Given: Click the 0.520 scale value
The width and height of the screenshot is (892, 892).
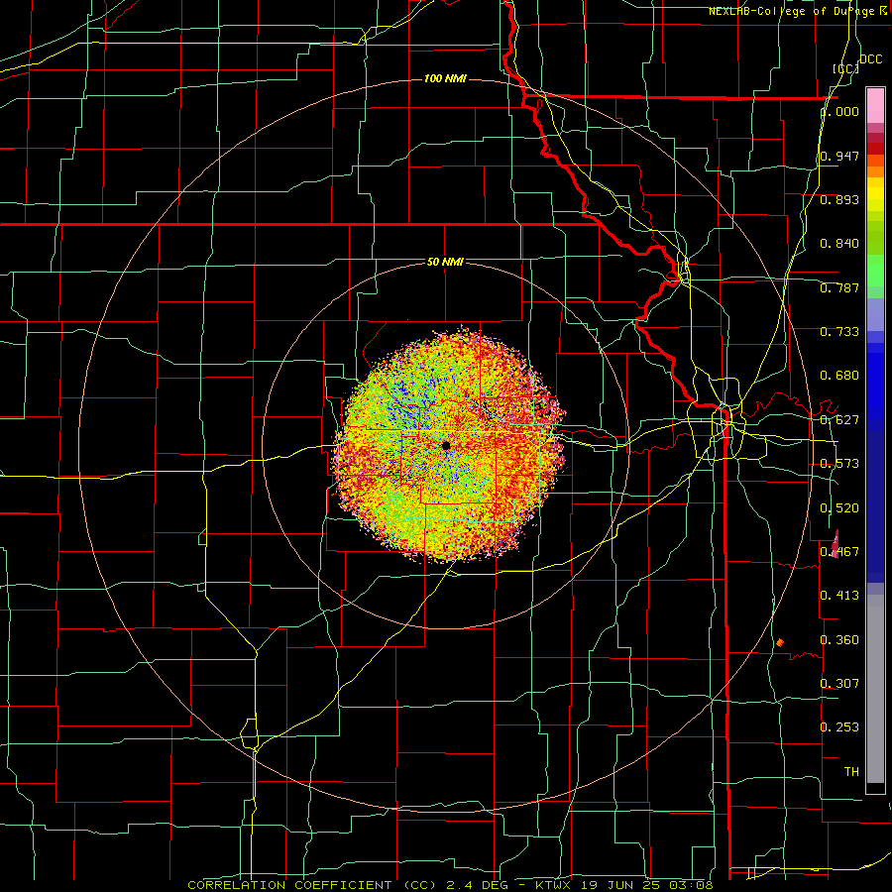Looking at the screenshot, I should (839, 508).
